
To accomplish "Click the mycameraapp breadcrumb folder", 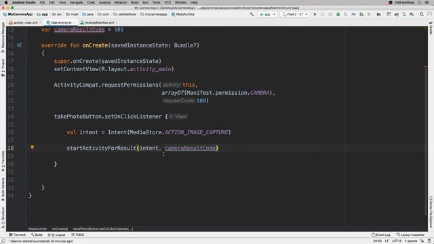I will point(154,14).
